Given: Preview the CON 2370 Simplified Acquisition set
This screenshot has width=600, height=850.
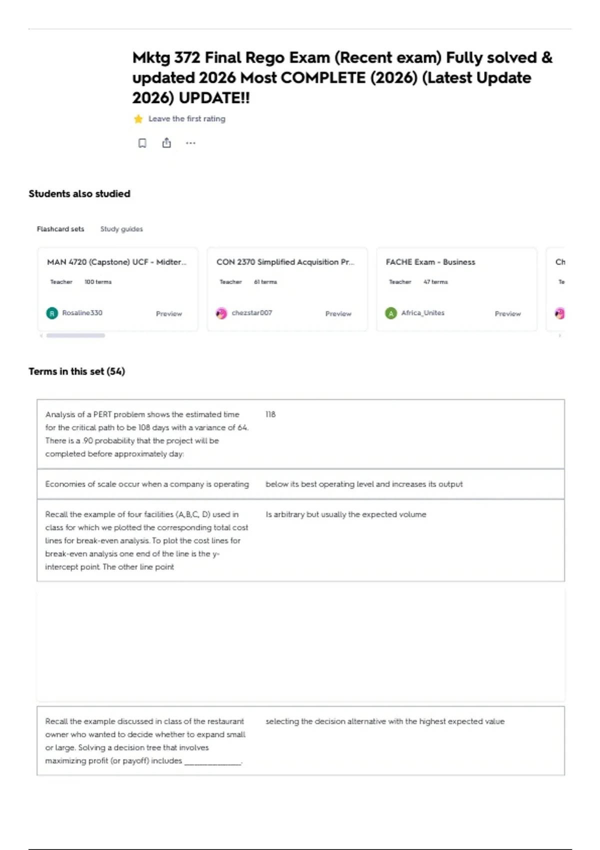Looking at the screenshot, I should [338, 314].
